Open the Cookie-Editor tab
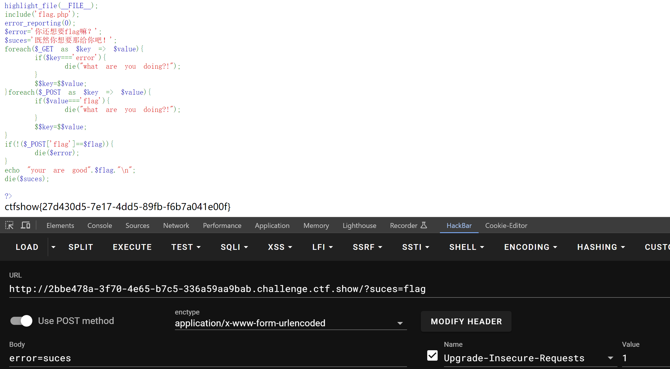Screen dimensions: 670x369 [x=506, y=226]
